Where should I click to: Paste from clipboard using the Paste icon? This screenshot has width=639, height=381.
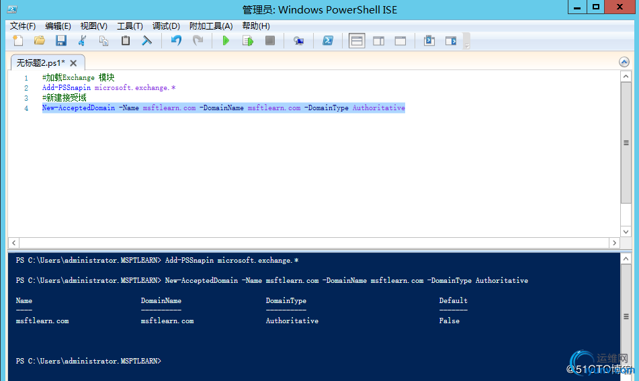point(126,40)
